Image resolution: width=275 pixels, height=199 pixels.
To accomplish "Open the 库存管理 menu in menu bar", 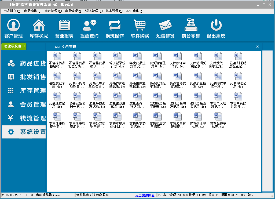I will 53,11.
